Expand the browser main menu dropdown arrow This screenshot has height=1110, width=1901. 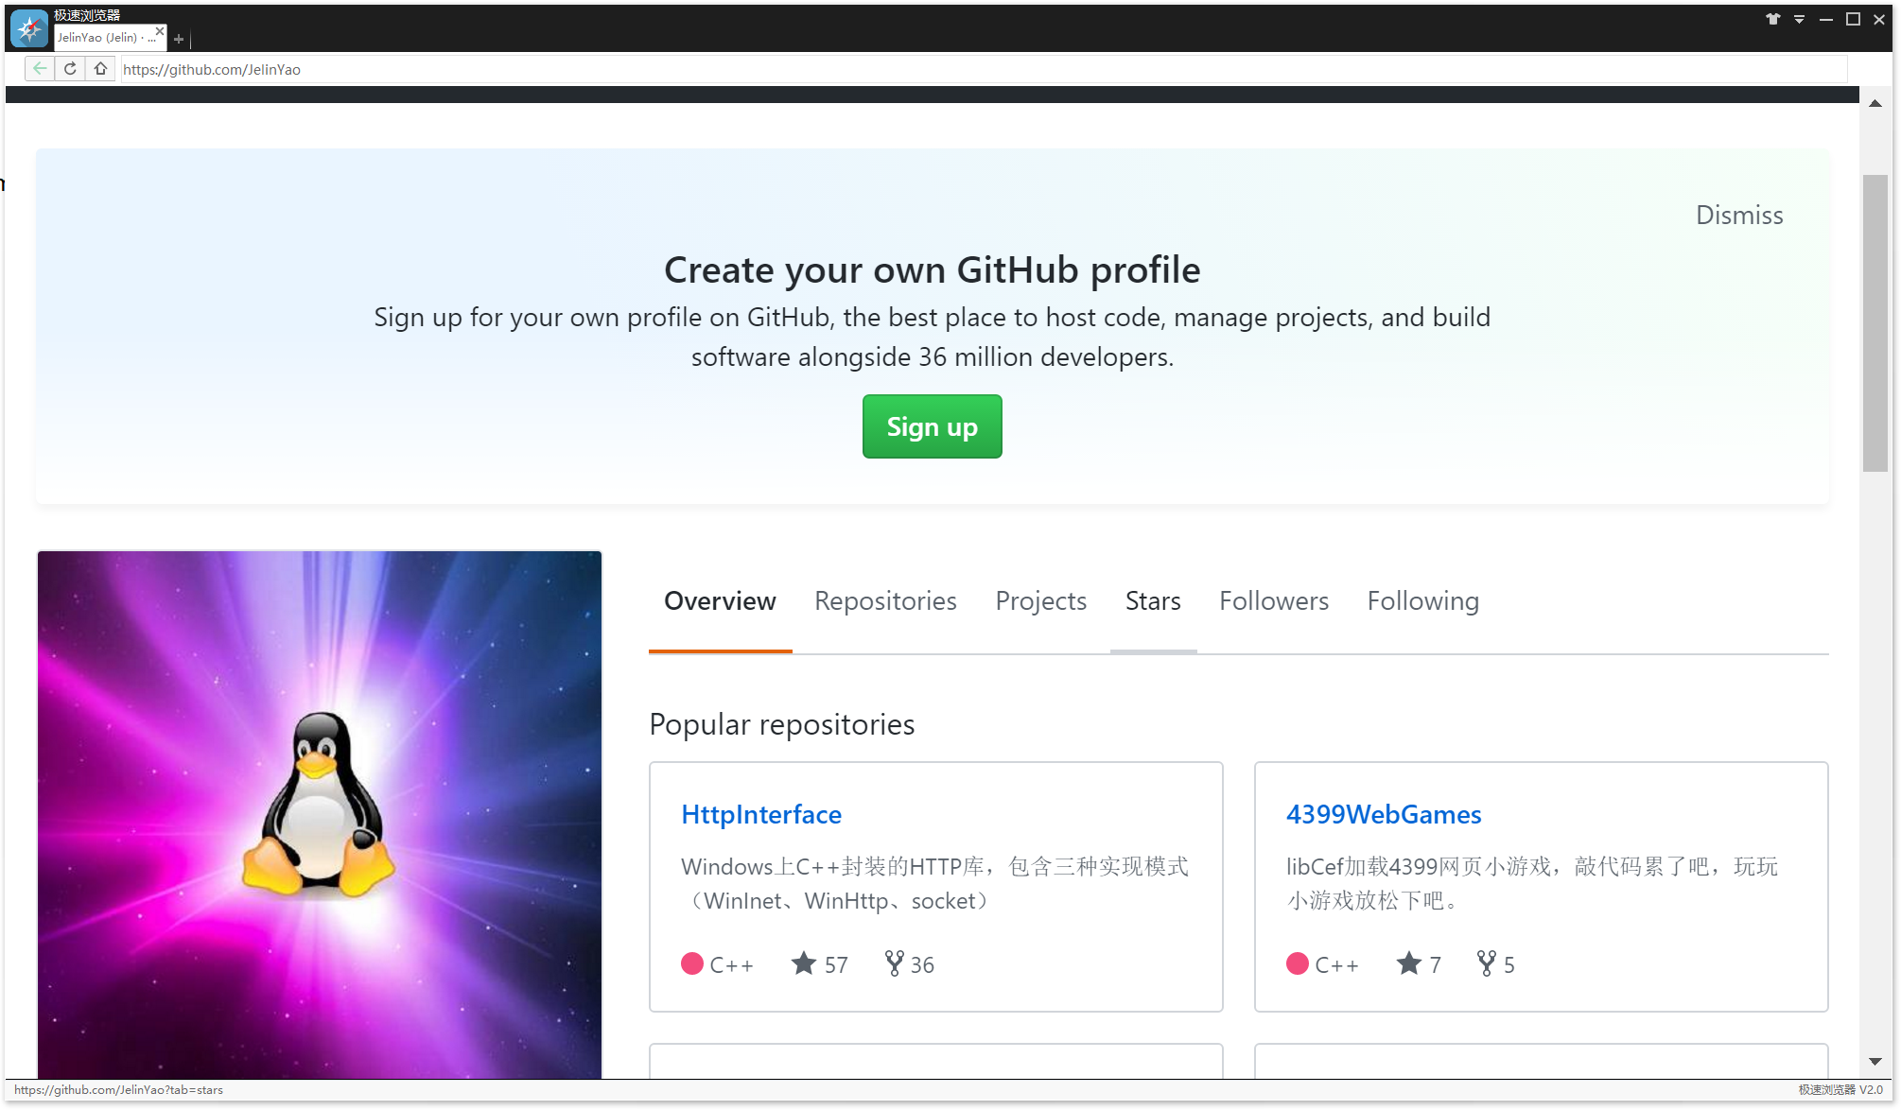point(1799,19)
